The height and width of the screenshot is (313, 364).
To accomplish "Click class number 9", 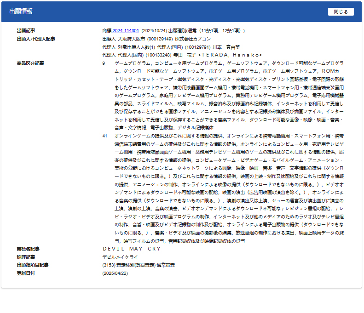I will (x=104, y=63).
